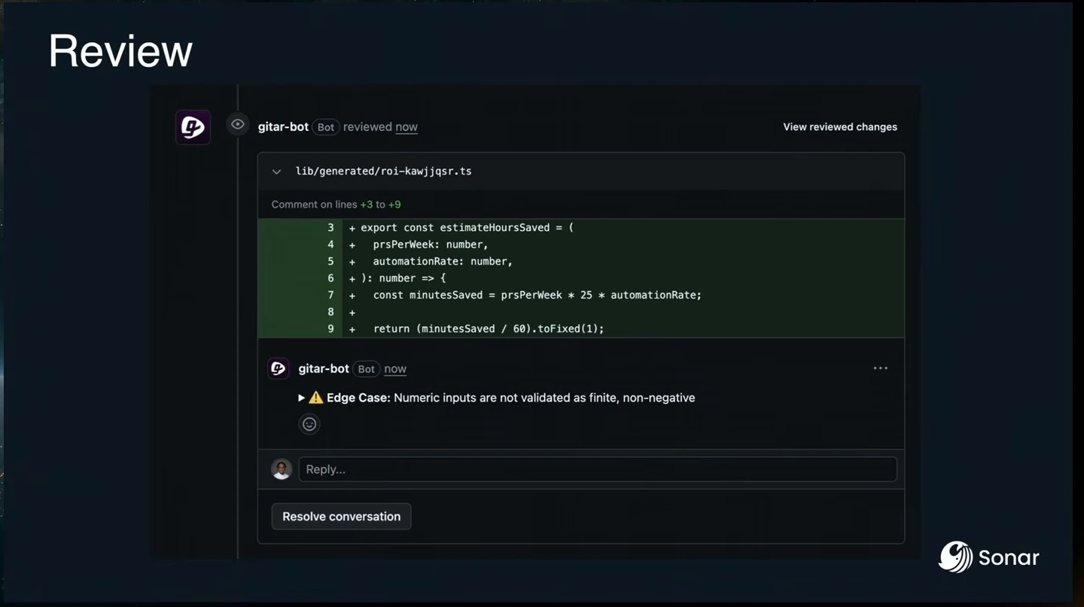Open file lib/generated/roi-kawjjqsr.ts
The height and width of the screenshot is (607, 1084).
384,171
